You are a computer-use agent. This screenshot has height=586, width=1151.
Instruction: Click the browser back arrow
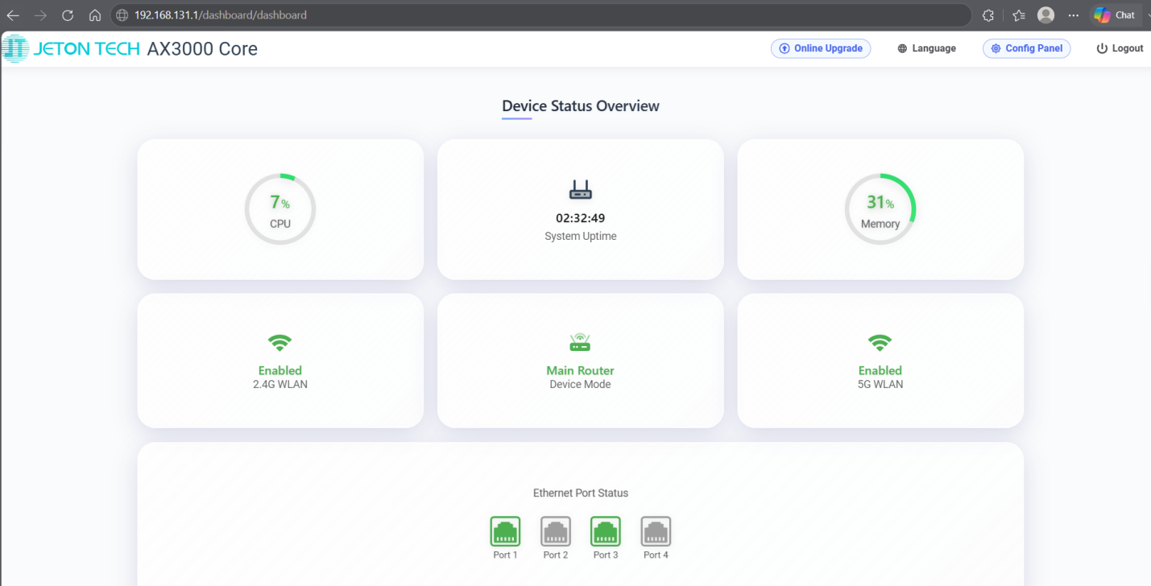coord(13,15)
